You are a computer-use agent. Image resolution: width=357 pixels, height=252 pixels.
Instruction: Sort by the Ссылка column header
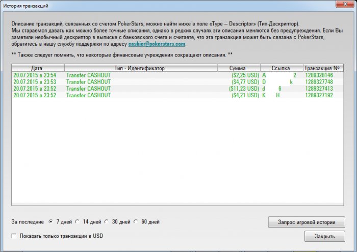tap(282, 68)
